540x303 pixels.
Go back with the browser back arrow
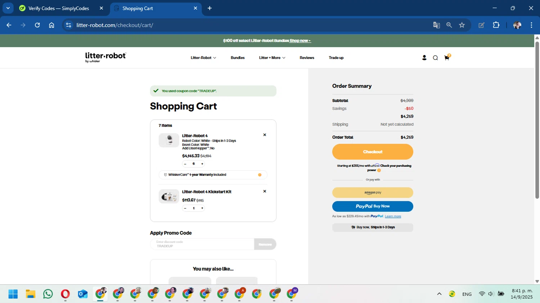pyautogui.click(x=9, y=25)
